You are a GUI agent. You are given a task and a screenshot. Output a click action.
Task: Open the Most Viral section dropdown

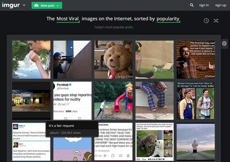(68, 19)
